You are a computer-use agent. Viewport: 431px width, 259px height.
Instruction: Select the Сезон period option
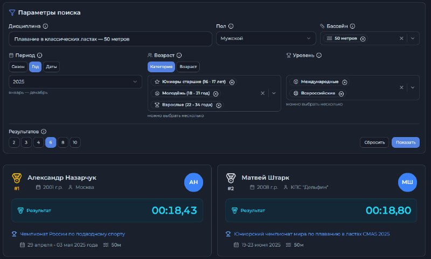pos(18,67)
